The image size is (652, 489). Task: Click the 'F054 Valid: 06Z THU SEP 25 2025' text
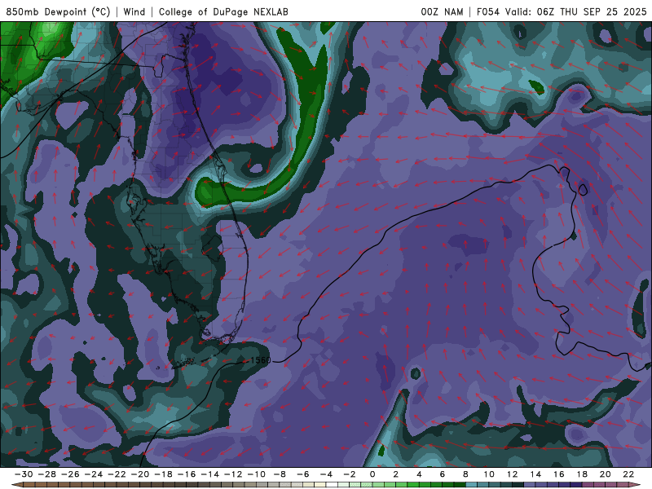[562, 12]
